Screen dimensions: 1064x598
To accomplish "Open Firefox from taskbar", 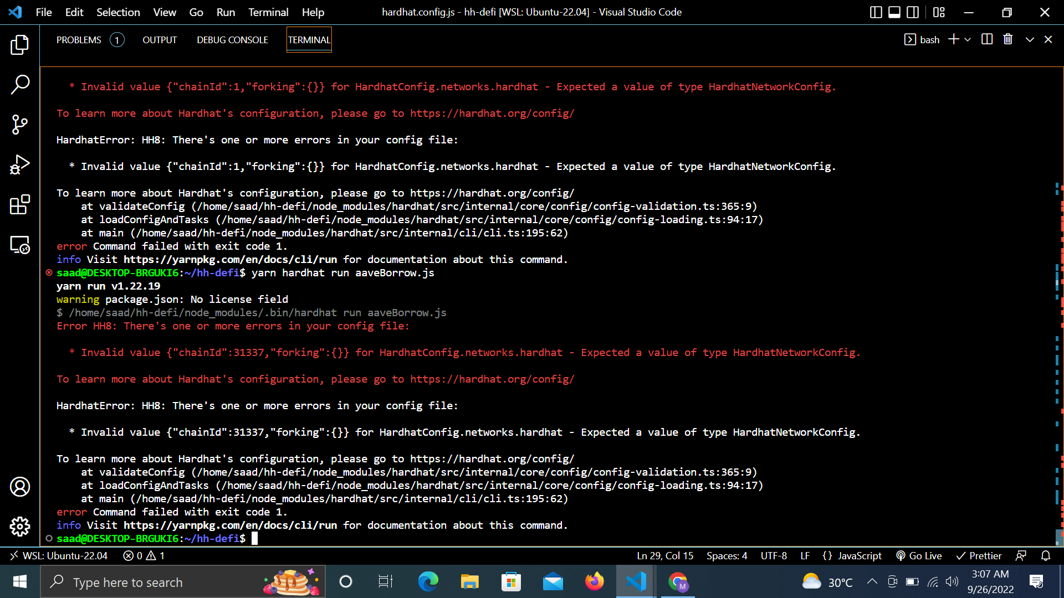I will pyautogui.click(x=595, y=581).
